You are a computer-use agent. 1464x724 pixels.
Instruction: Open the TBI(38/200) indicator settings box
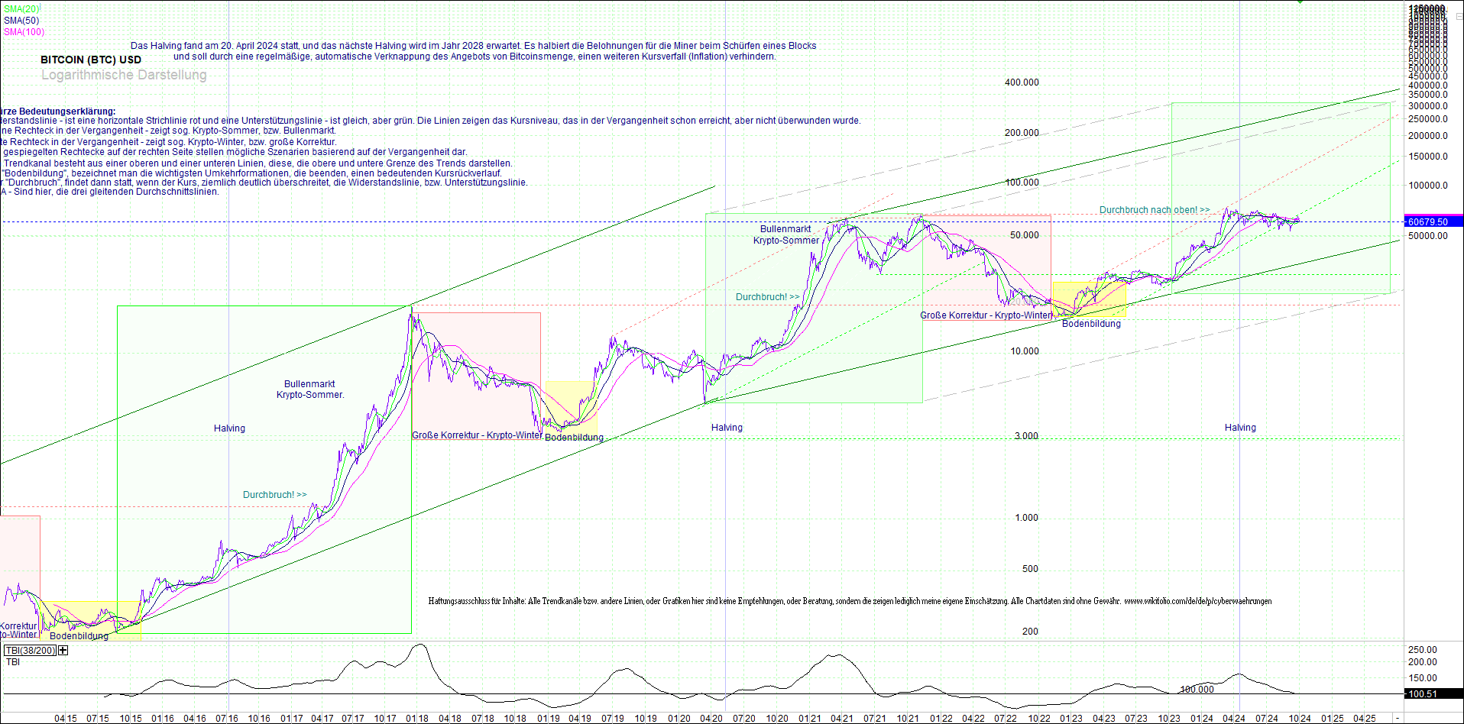[31, 651]
